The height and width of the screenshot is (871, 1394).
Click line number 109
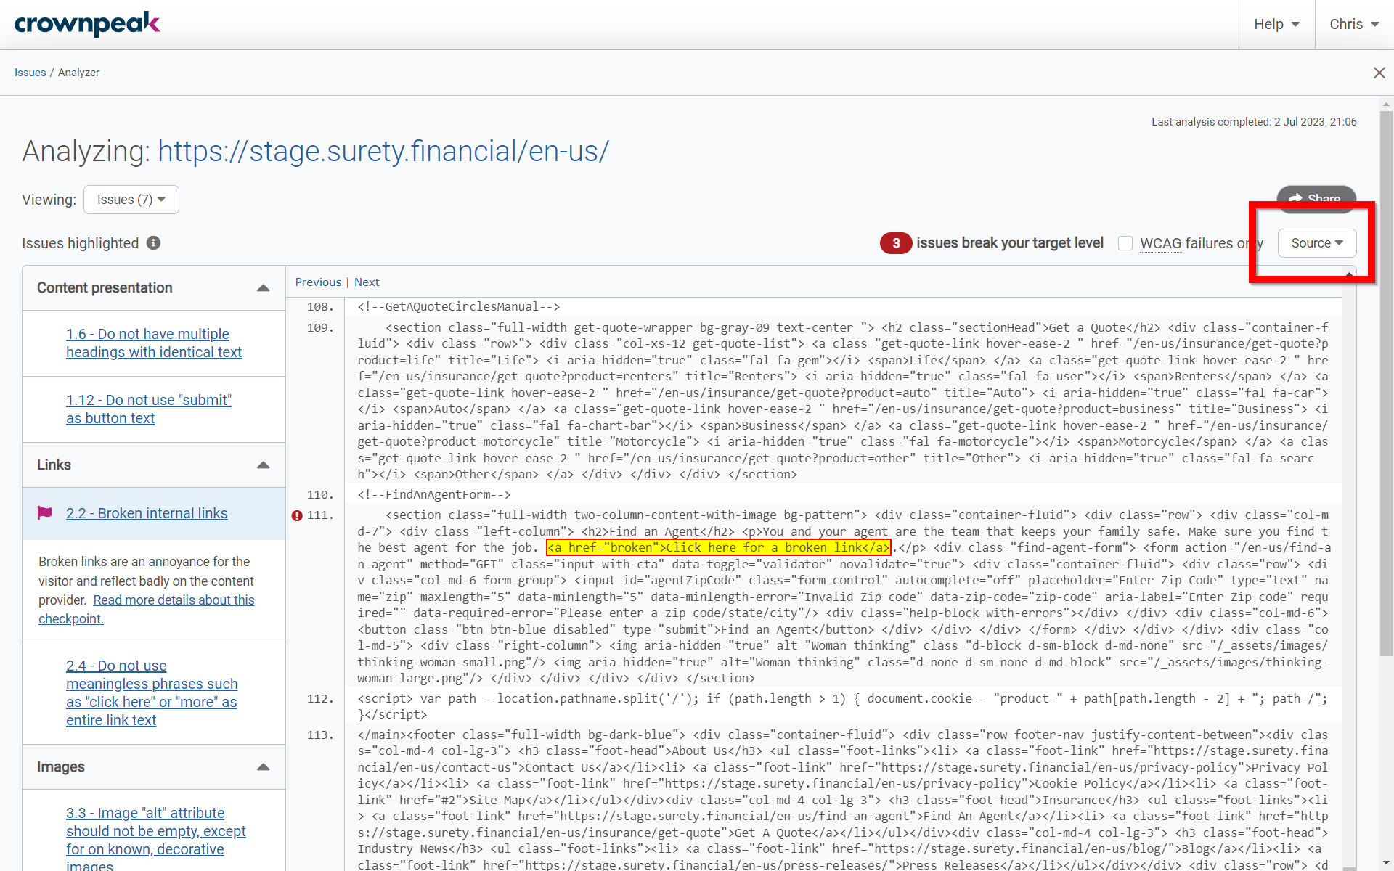[320, 328]
